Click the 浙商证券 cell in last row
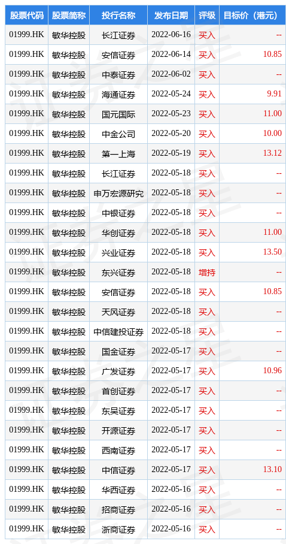 [x=118, y=530]
